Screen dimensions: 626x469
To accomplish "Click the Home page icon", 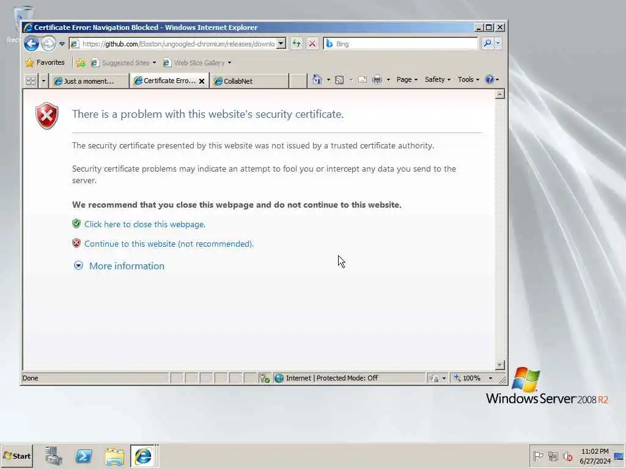I will tap(317, 79).
